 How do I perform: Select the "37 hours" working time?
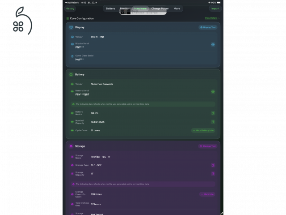tap(96, 204)
